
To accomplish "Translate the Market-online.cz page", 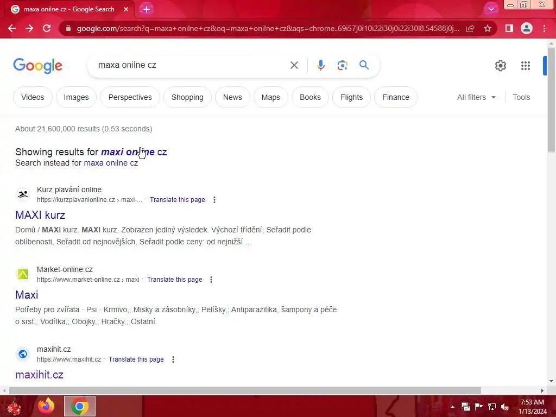I will pos(174,280).
